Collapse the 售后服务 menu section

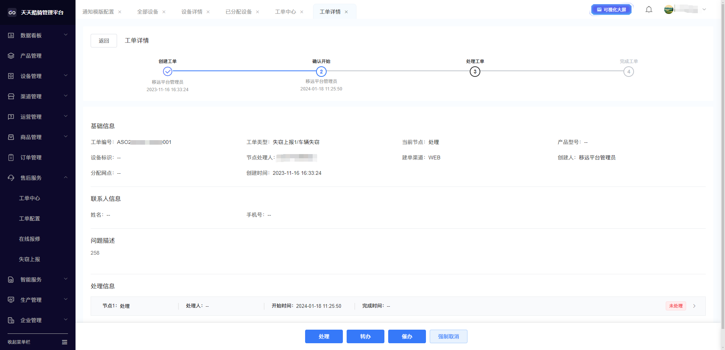[66, 177]
